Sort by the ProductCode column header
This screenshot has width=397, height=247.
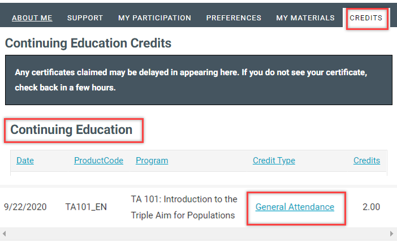coord(98,161)
